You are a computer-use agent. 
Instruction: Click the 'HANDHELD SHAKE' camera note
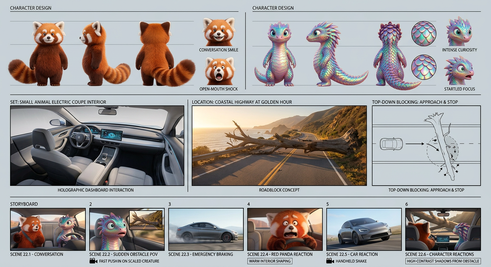351,261
